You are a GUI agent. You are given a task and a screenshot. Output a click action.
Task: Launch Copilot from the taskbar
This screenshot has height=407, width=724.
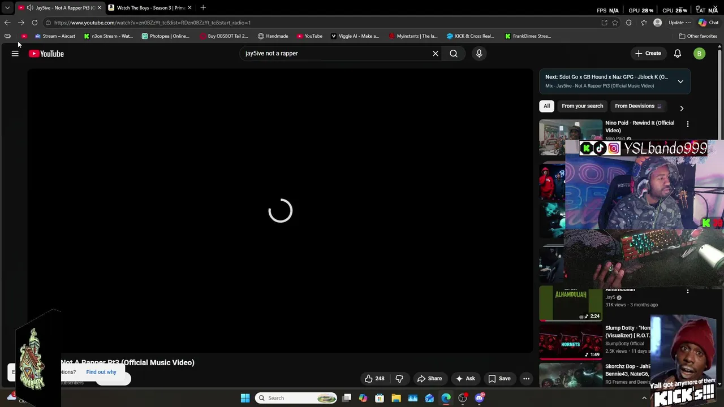click(363, 398)
